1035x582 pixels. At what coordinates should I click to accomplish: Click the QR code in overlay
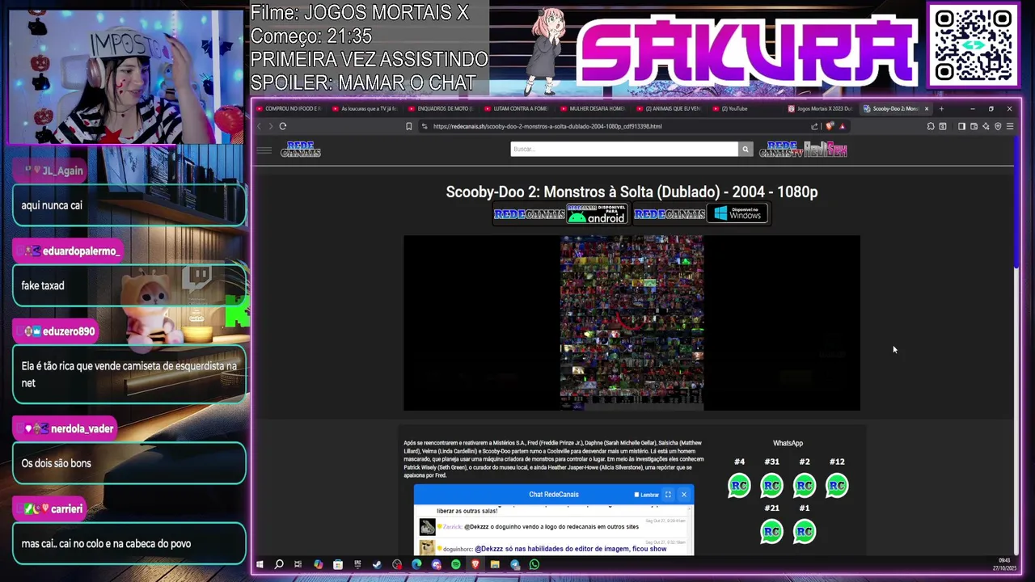click(x=973, y=44)
